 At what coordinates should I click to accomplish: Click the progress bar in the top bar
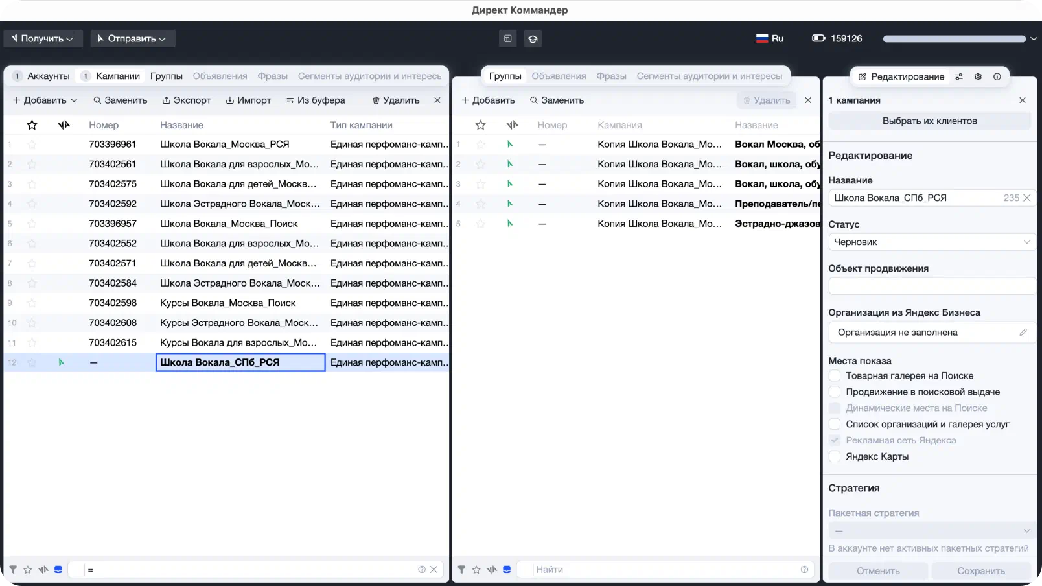click(x=954, y=39)
